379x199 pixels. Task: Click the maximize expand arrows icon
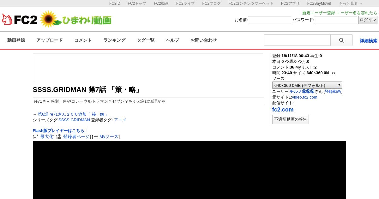pos(36,136)
